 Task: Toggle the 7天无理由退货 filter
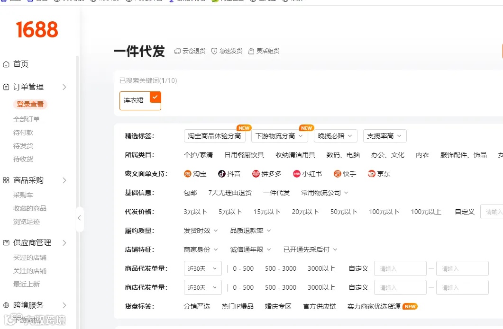[x=230, y=193]
